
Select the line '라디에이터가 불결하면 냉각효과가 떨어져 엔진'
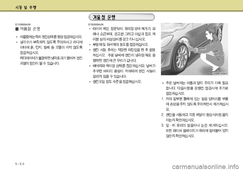coord(51,58)
